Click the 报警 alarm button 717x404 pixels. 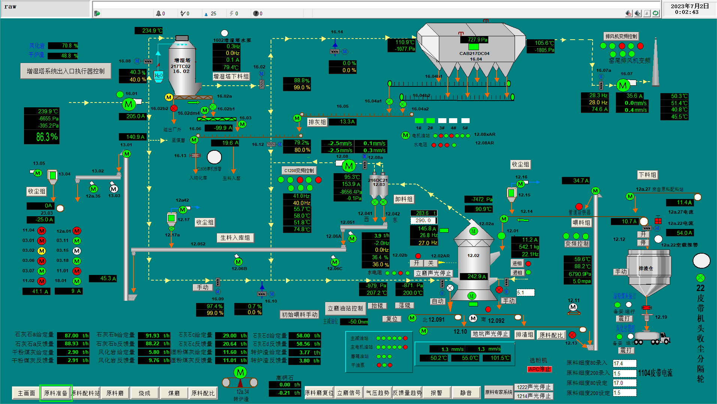[436, 393]
